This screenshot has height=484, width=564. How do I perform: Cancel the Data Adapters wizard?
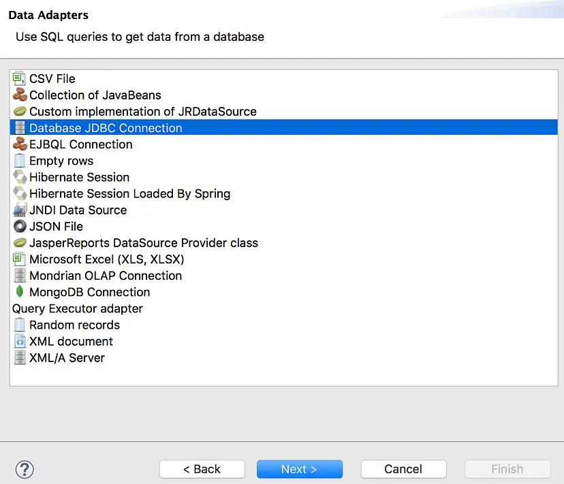pos(403,469)
